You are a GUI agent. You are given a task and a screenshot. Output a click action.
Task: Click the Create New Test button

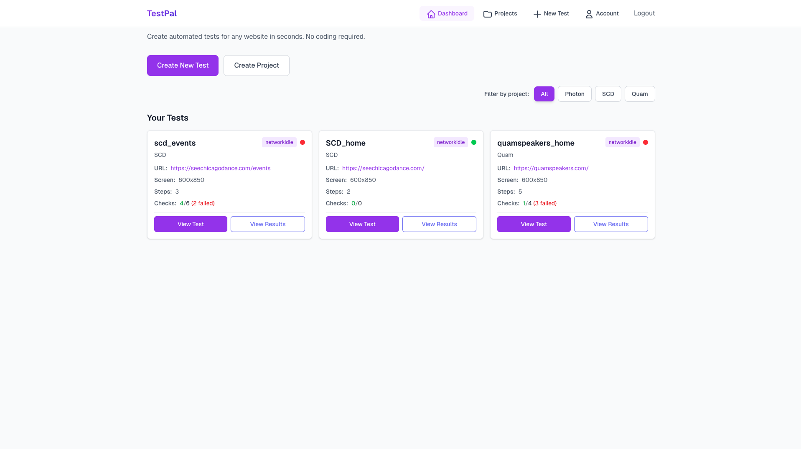(x=183, y=65)
